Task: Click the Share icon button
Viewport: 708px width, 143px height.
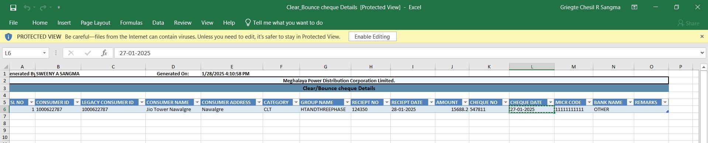Action: point(688,23)
